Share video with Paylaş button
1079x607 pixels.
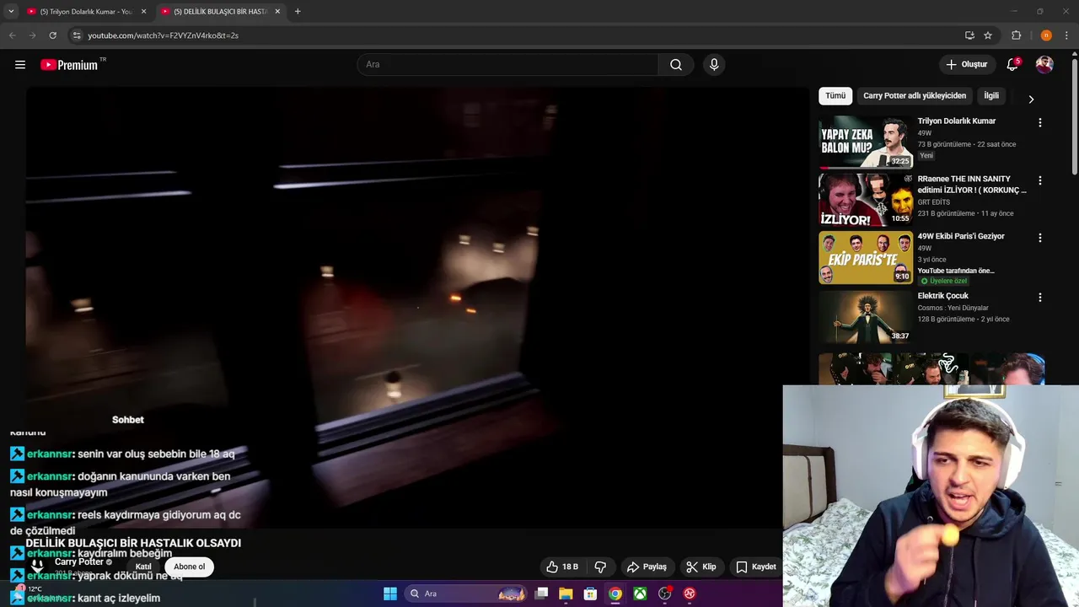pos(647,567)
